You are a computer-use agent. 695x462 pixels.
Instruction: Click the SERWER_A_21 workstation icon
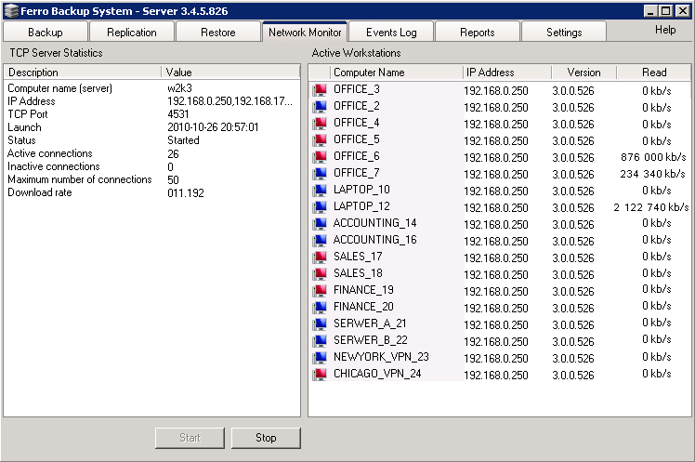(x=320, y=324)
